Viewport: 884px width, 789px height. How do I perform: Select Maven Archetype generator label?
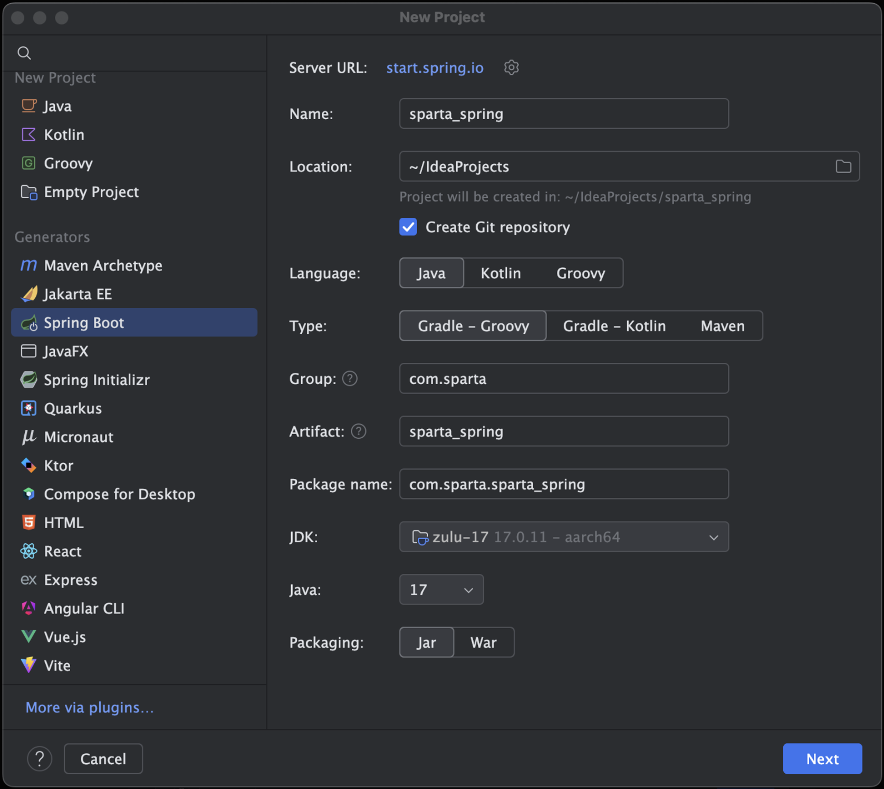click(x=103, y=265)
